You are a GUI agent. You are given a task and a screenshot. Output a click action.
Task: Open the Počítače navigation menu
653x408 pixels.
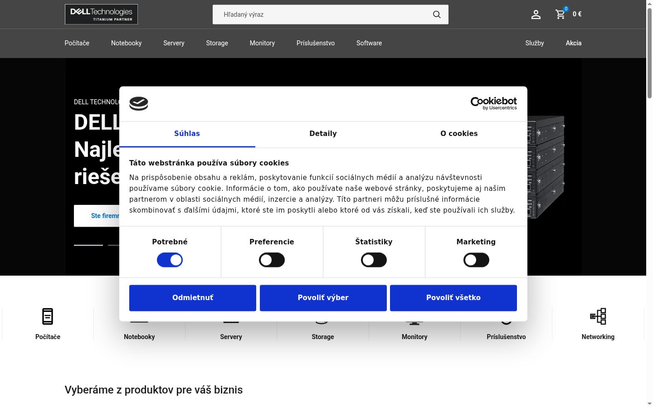pyautogui.click(x=77, y=43)
